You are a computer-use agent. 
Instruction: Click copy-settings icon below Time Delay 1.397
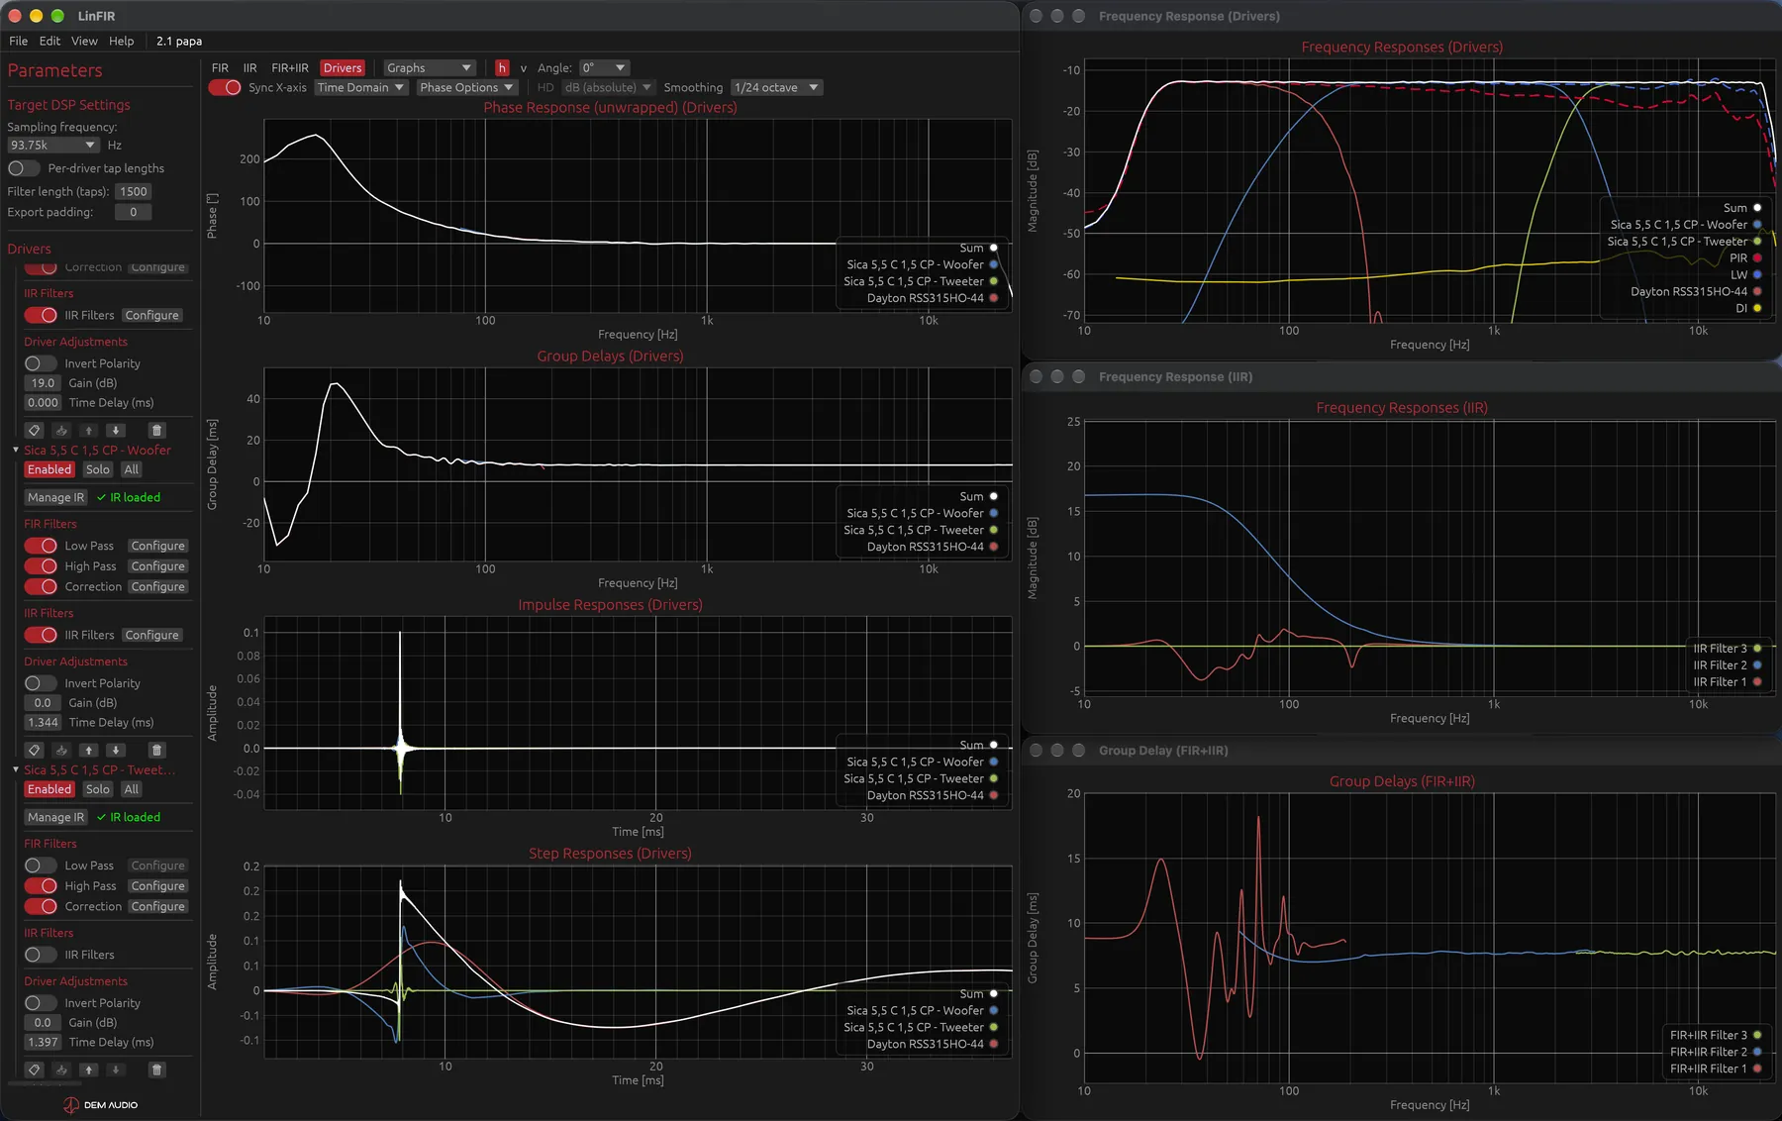[61, 1070]
